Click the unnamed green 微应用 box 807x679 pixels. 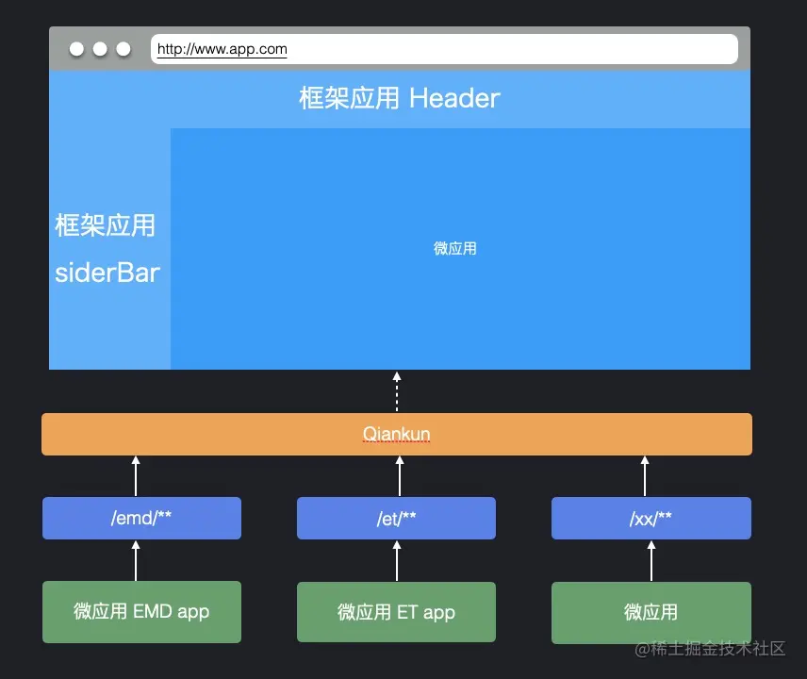[x=651, y=613]
